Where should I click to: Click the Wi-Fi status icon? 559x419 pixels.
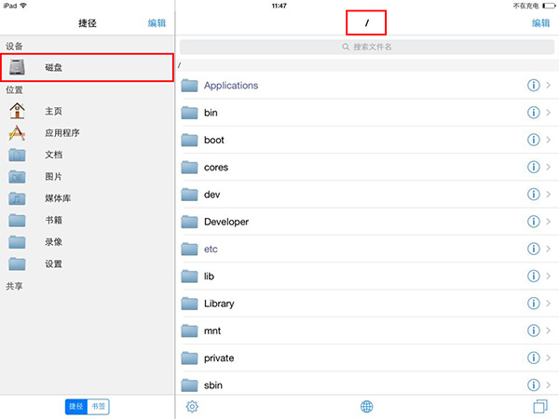[23, 6]
